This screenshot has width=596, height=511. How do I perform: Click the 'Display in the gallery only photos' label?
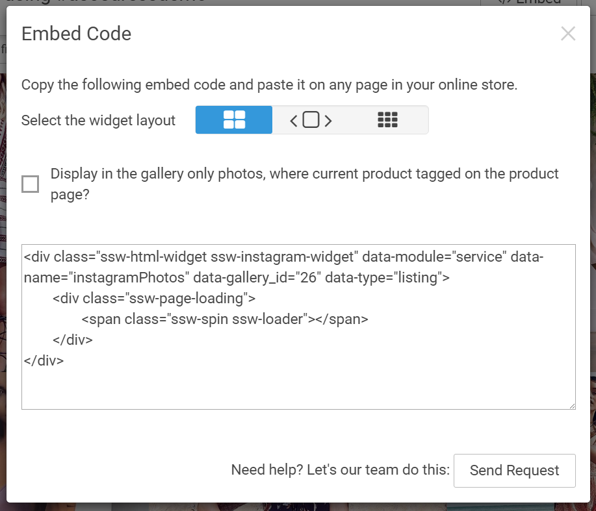(x=304, y=184)
